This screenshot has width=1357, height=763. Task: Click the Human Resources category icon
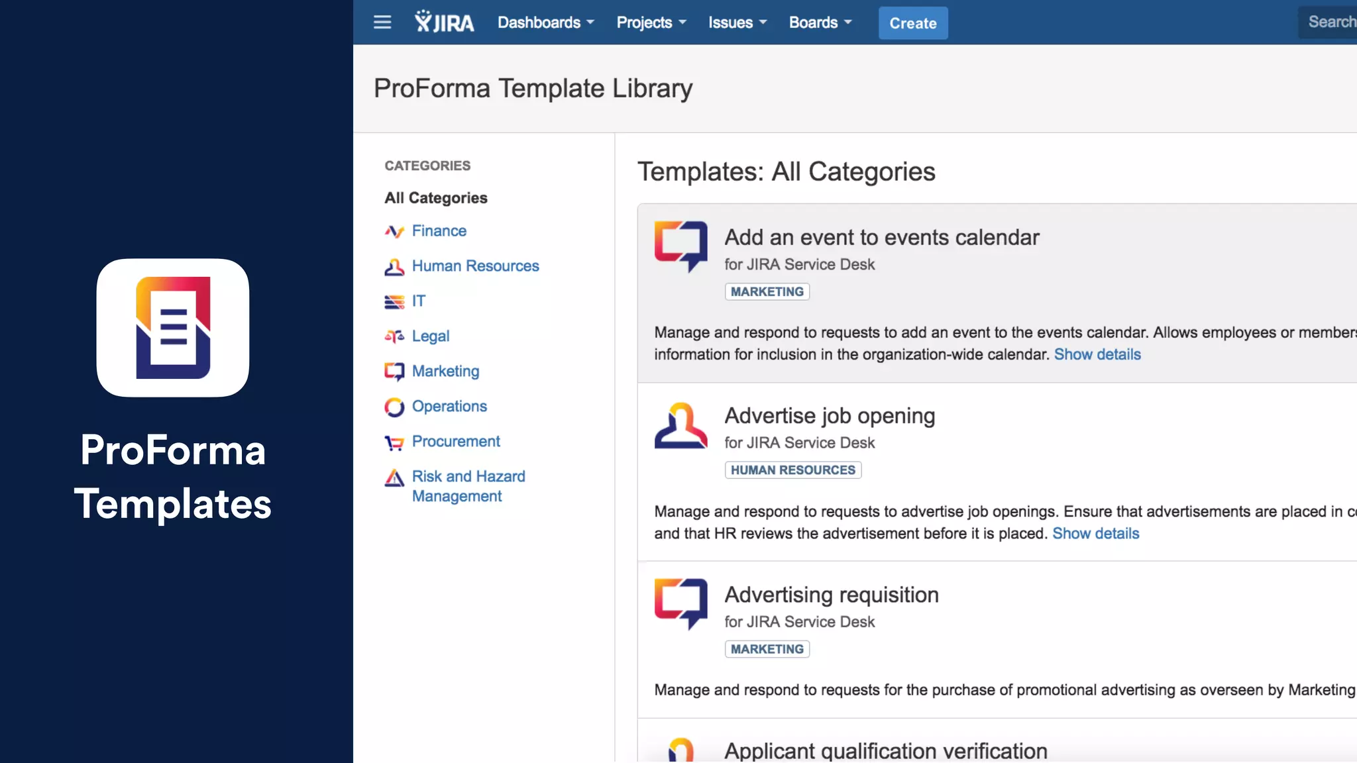coord(394,266)
